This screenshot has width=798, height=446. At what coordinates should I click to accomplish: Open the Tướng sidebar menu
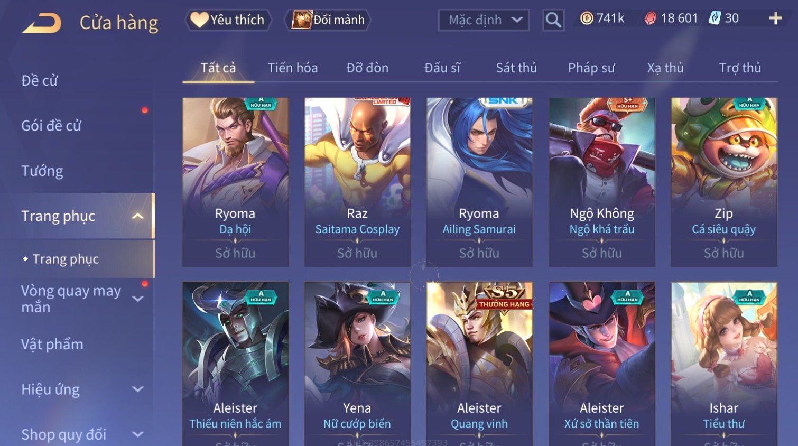click(x=42, y=171)
